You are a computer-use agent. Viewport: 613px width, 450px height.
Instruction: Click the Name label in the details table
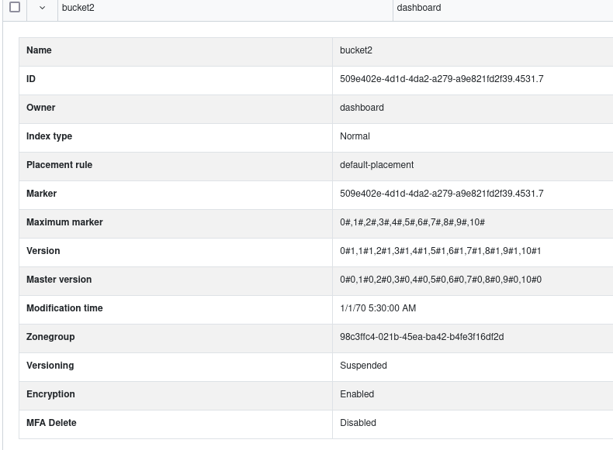click(39, 50)
